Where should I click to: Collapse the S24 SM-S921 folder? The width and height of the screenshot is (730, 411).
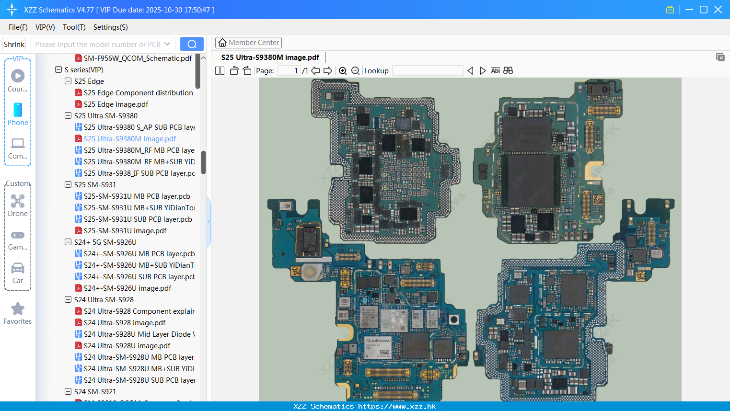coord(68,391)
